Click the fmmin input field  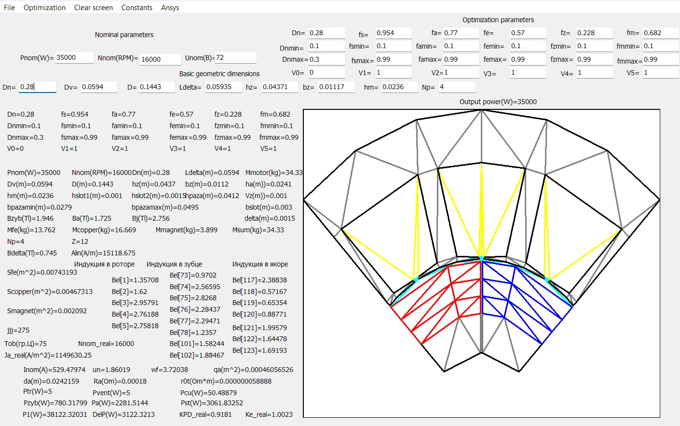[661, 46]
